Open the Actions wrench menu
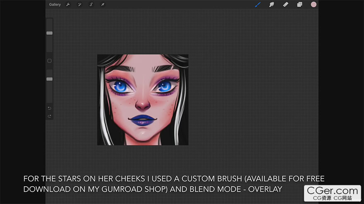Screen dimensions: 364x204 68,5
